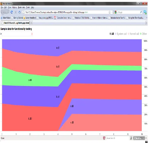
Task: Click the Done status bar text
Action: coord(3,138)
